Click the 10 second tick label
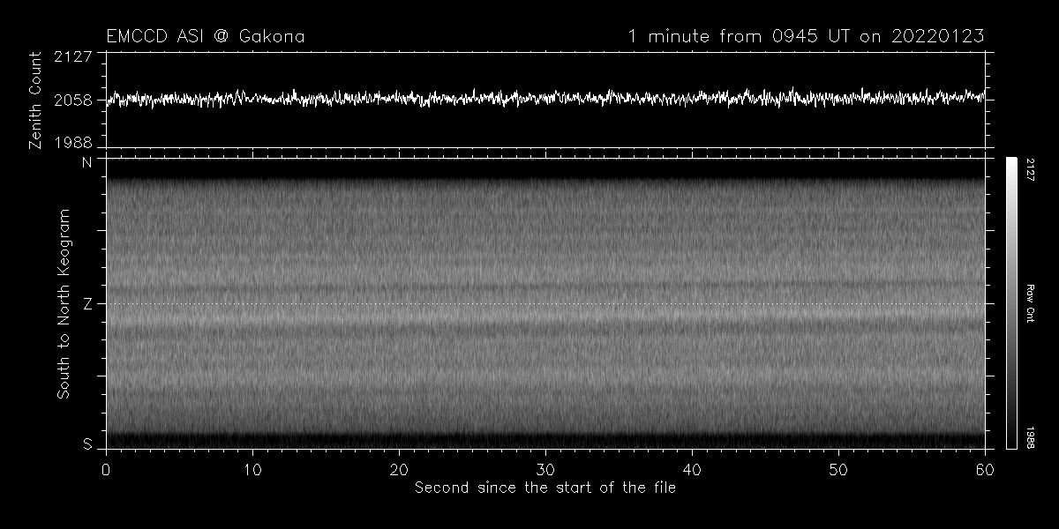Viewport: 1059px width, 529px height. (252, 468)
